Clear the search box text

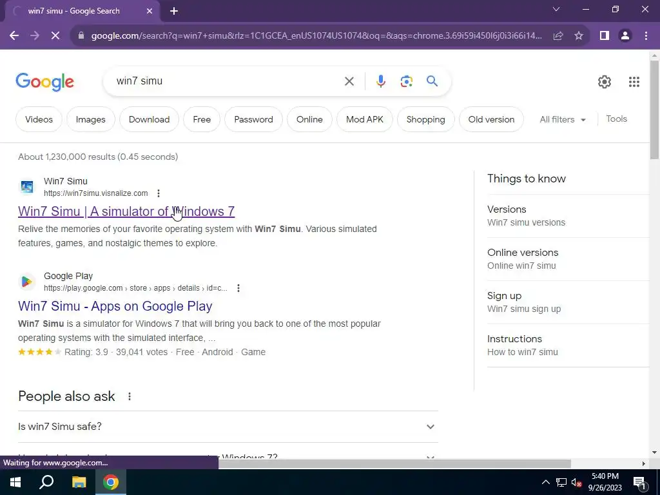coord(349,81)
